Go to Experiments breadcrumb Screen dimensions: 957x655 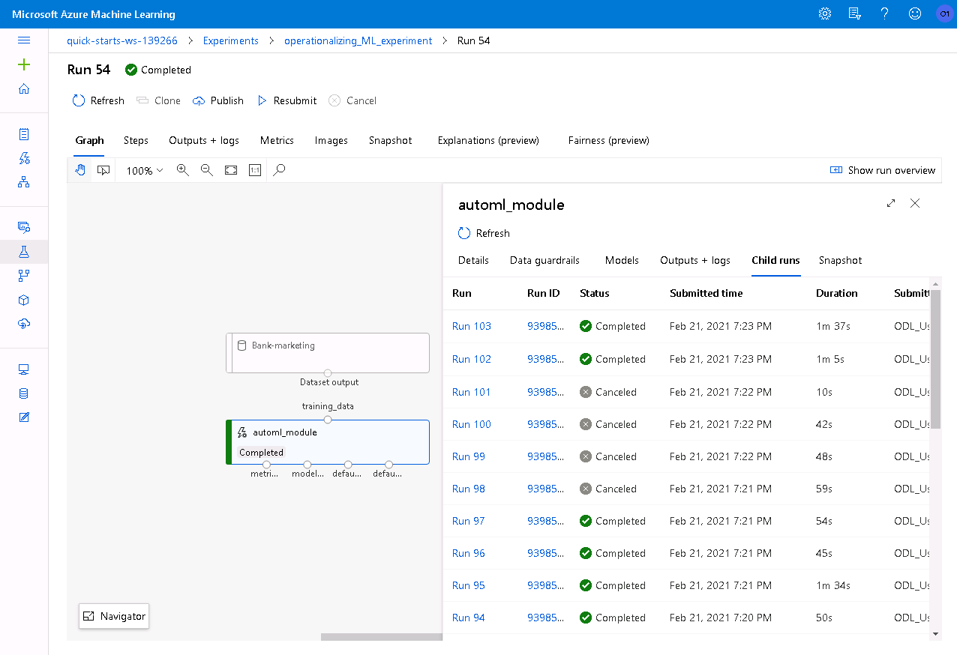[231, 40]
